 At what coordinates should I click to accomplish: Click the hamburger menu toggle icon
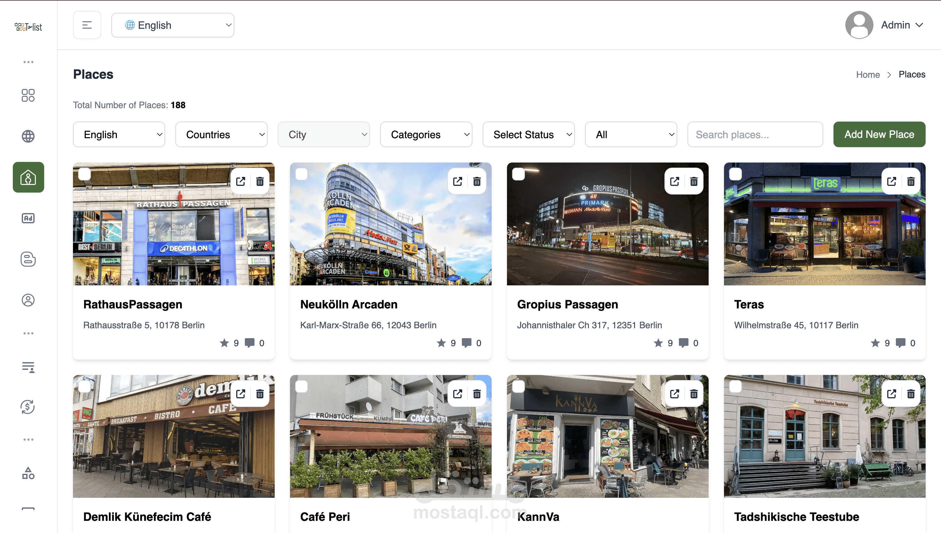tap(87, 25)
